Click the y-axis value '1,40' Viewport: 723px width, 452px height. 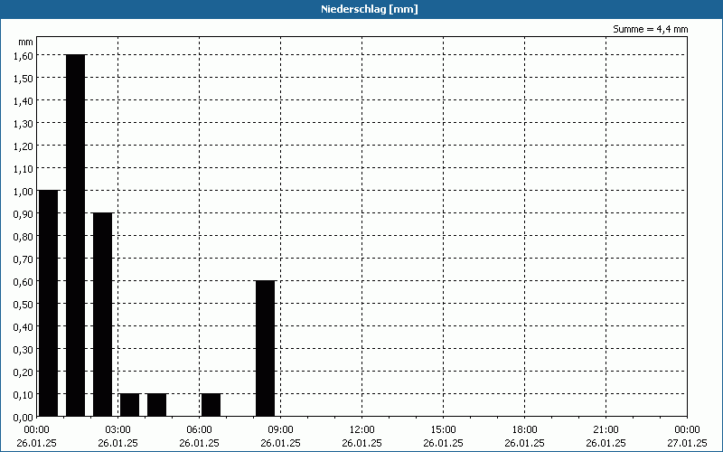click(23, 100)
